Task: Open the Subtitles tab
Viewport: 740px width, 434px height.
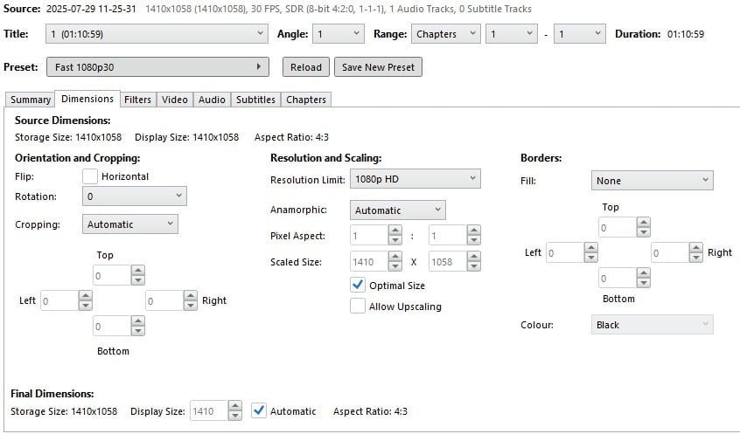Action: point(255,100)
